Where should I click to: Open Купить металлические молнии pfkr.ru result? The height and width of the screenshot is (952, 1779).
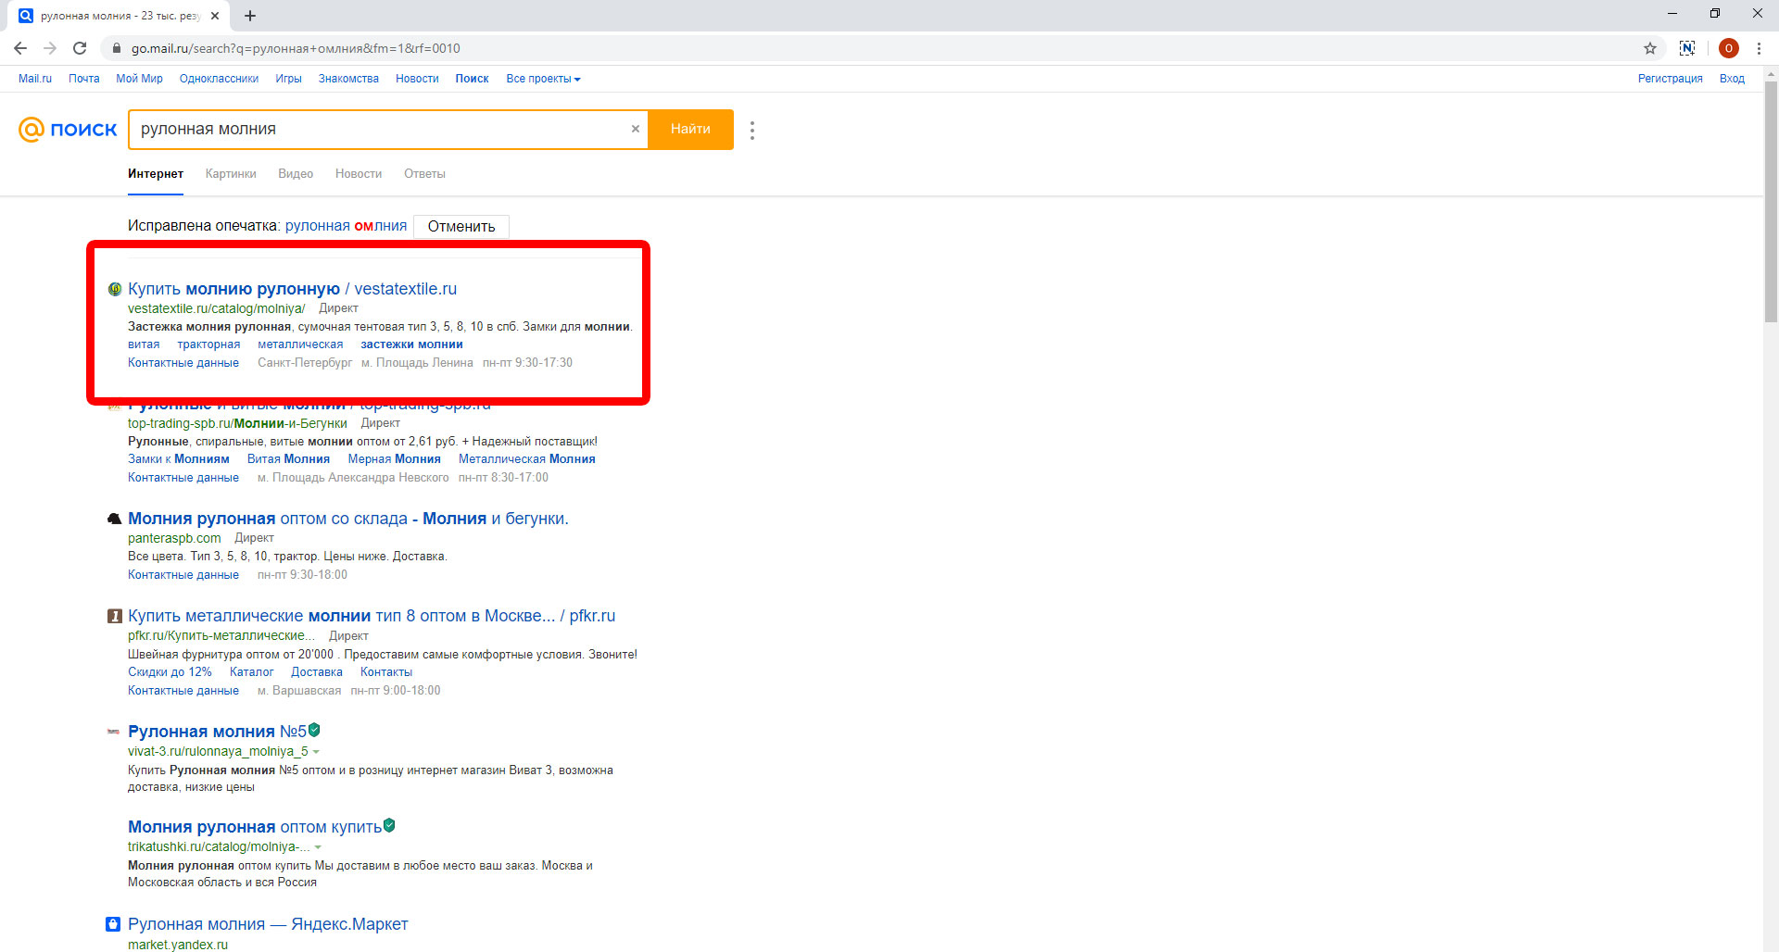click(x=372, y=616)
